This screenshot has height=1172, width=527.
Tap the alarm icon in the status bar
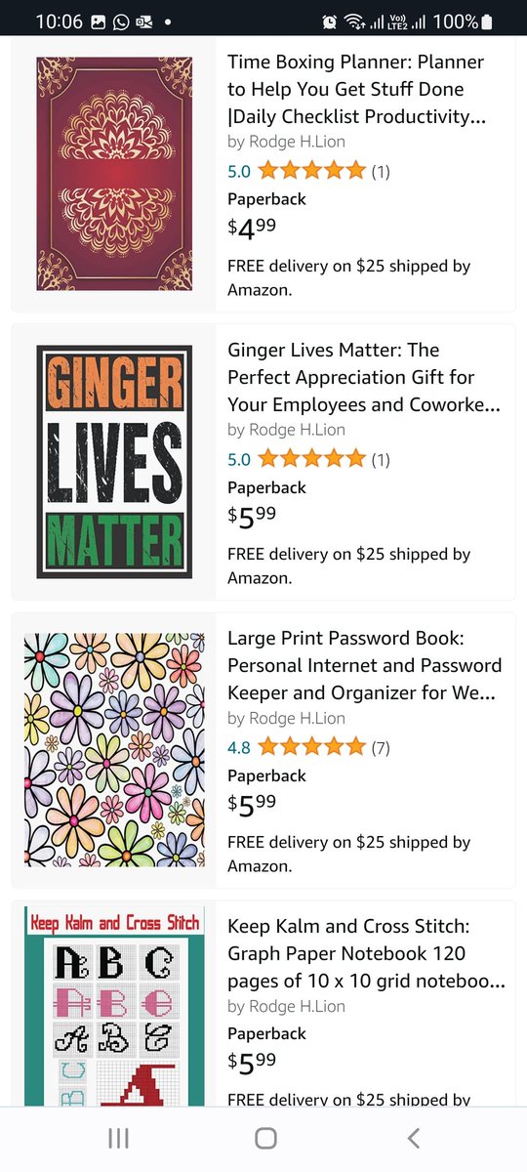point(330,21)
